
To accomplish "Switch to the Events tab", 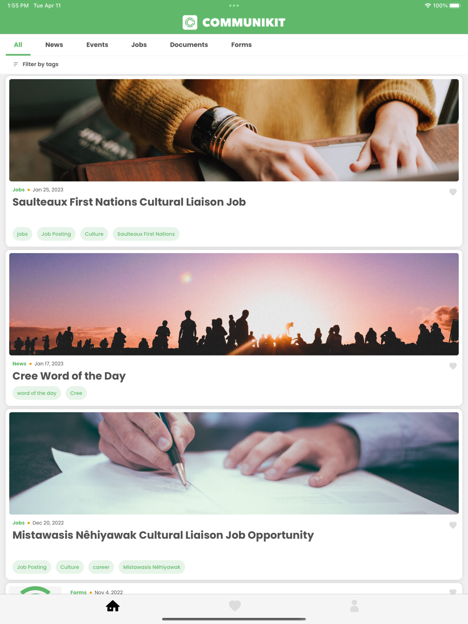I will click(97, 45).
